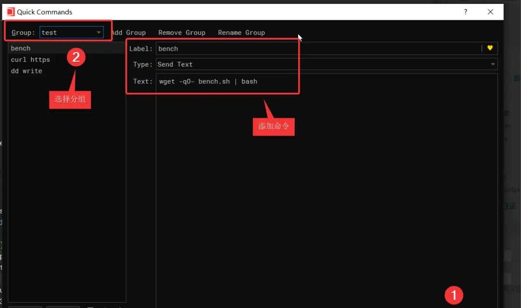
Task: Click the yellow heart icon beside Label field
Action: pos(490,48)
